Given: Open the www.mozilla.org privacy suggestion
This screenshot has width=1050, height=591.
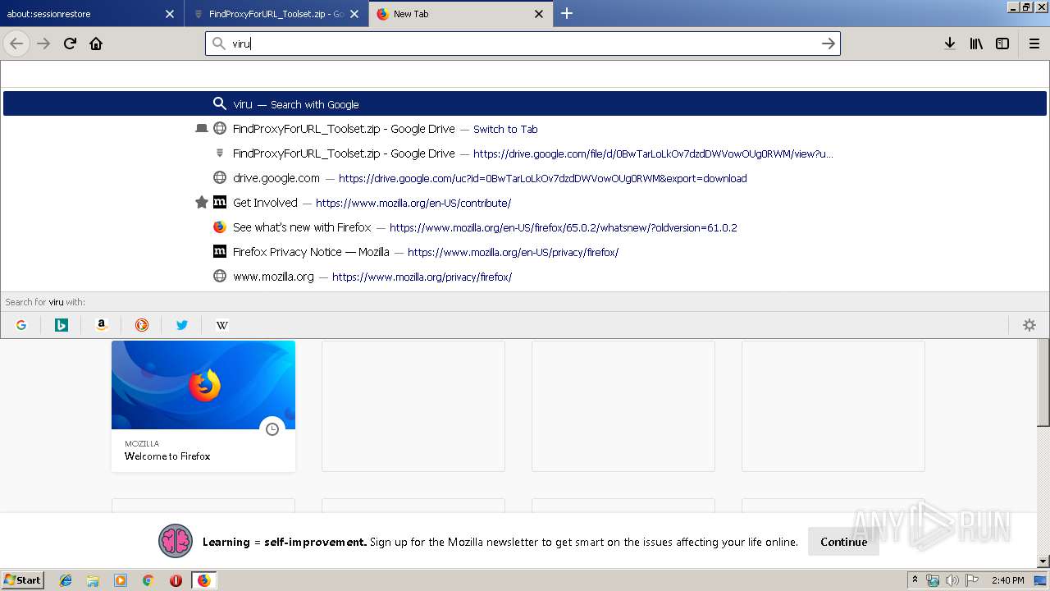Looking at the screenshot, I should coord(525,277).
